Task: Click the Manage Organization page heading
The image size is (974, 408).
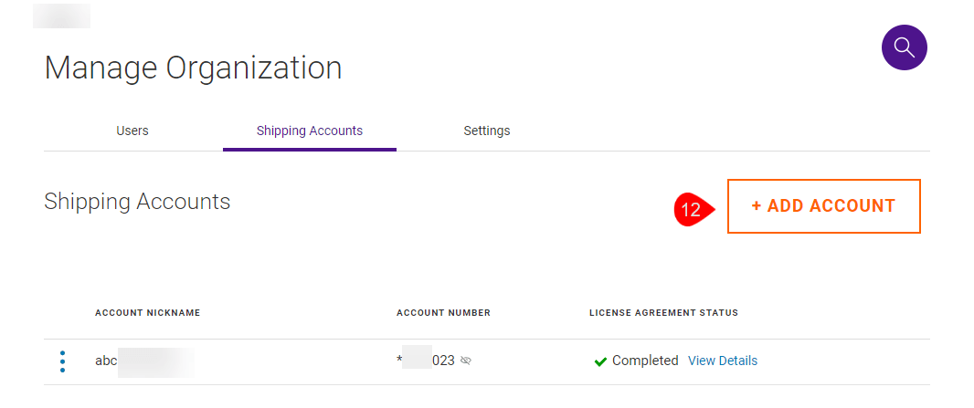Action: tap(193, 68)
